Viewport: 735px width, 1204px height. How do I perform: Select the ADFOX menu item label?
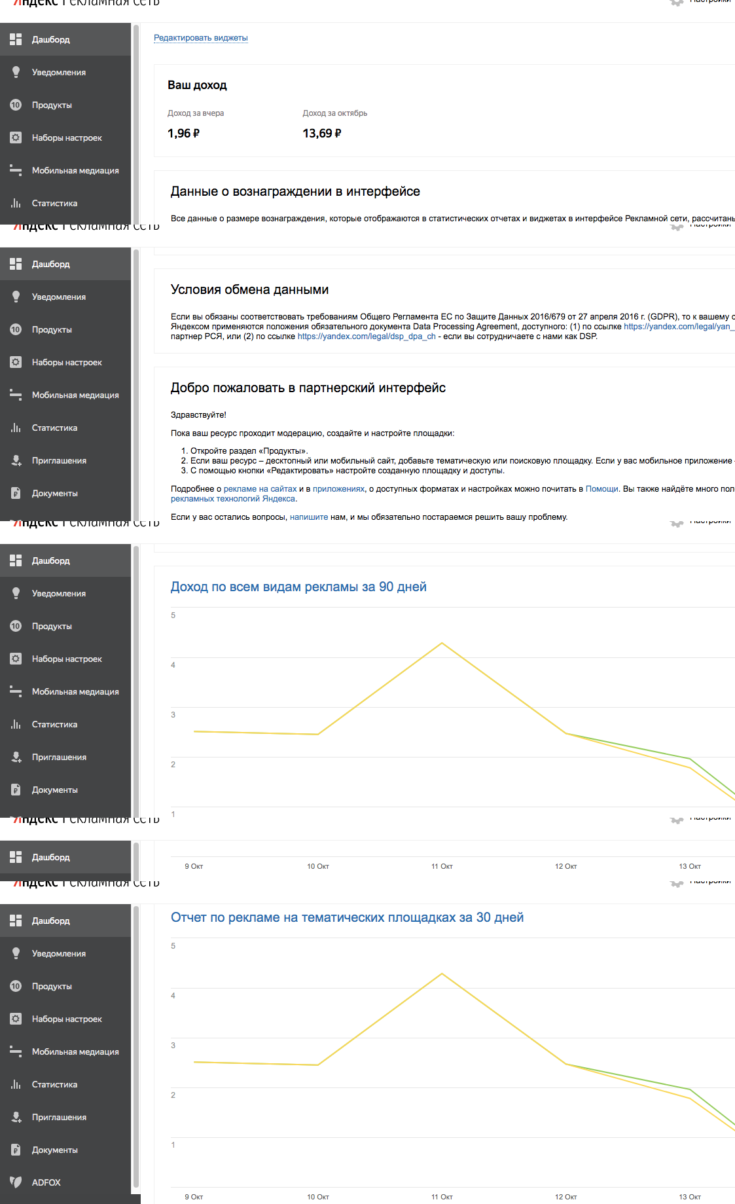[46, 1182]
